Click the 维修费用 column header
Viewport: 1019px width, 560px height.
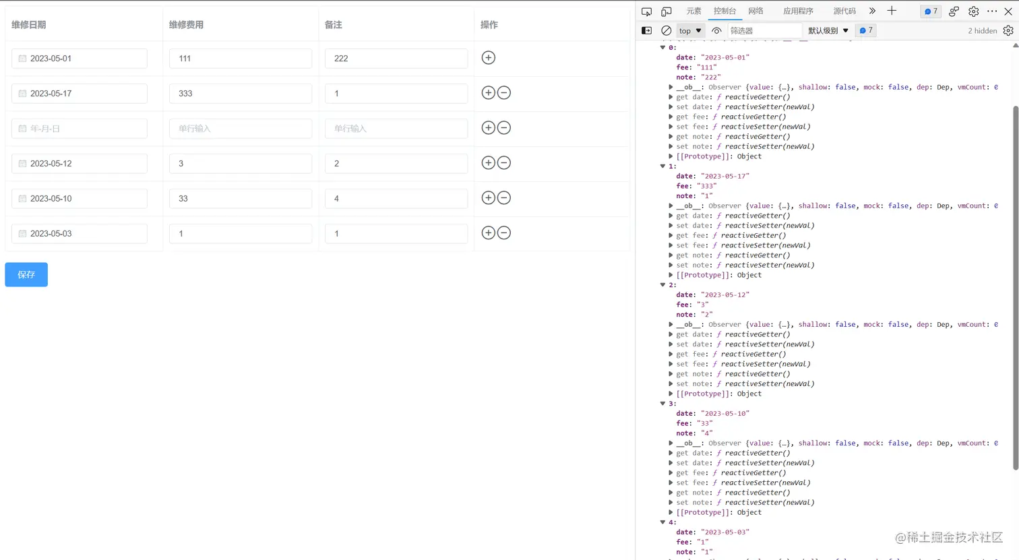[186, 24]
